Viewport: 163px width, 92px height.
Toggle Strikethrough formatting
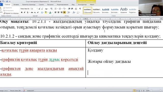(x=32, y=13)
